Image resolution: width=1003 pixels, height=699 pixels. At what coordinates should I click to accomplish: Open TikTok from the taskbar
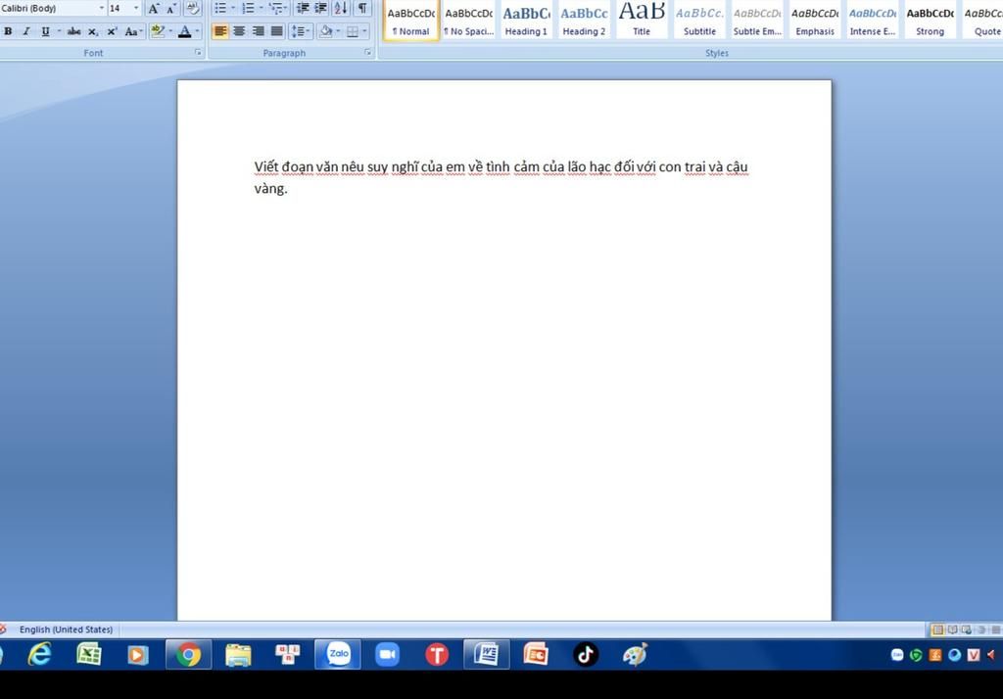pos(586,654)
